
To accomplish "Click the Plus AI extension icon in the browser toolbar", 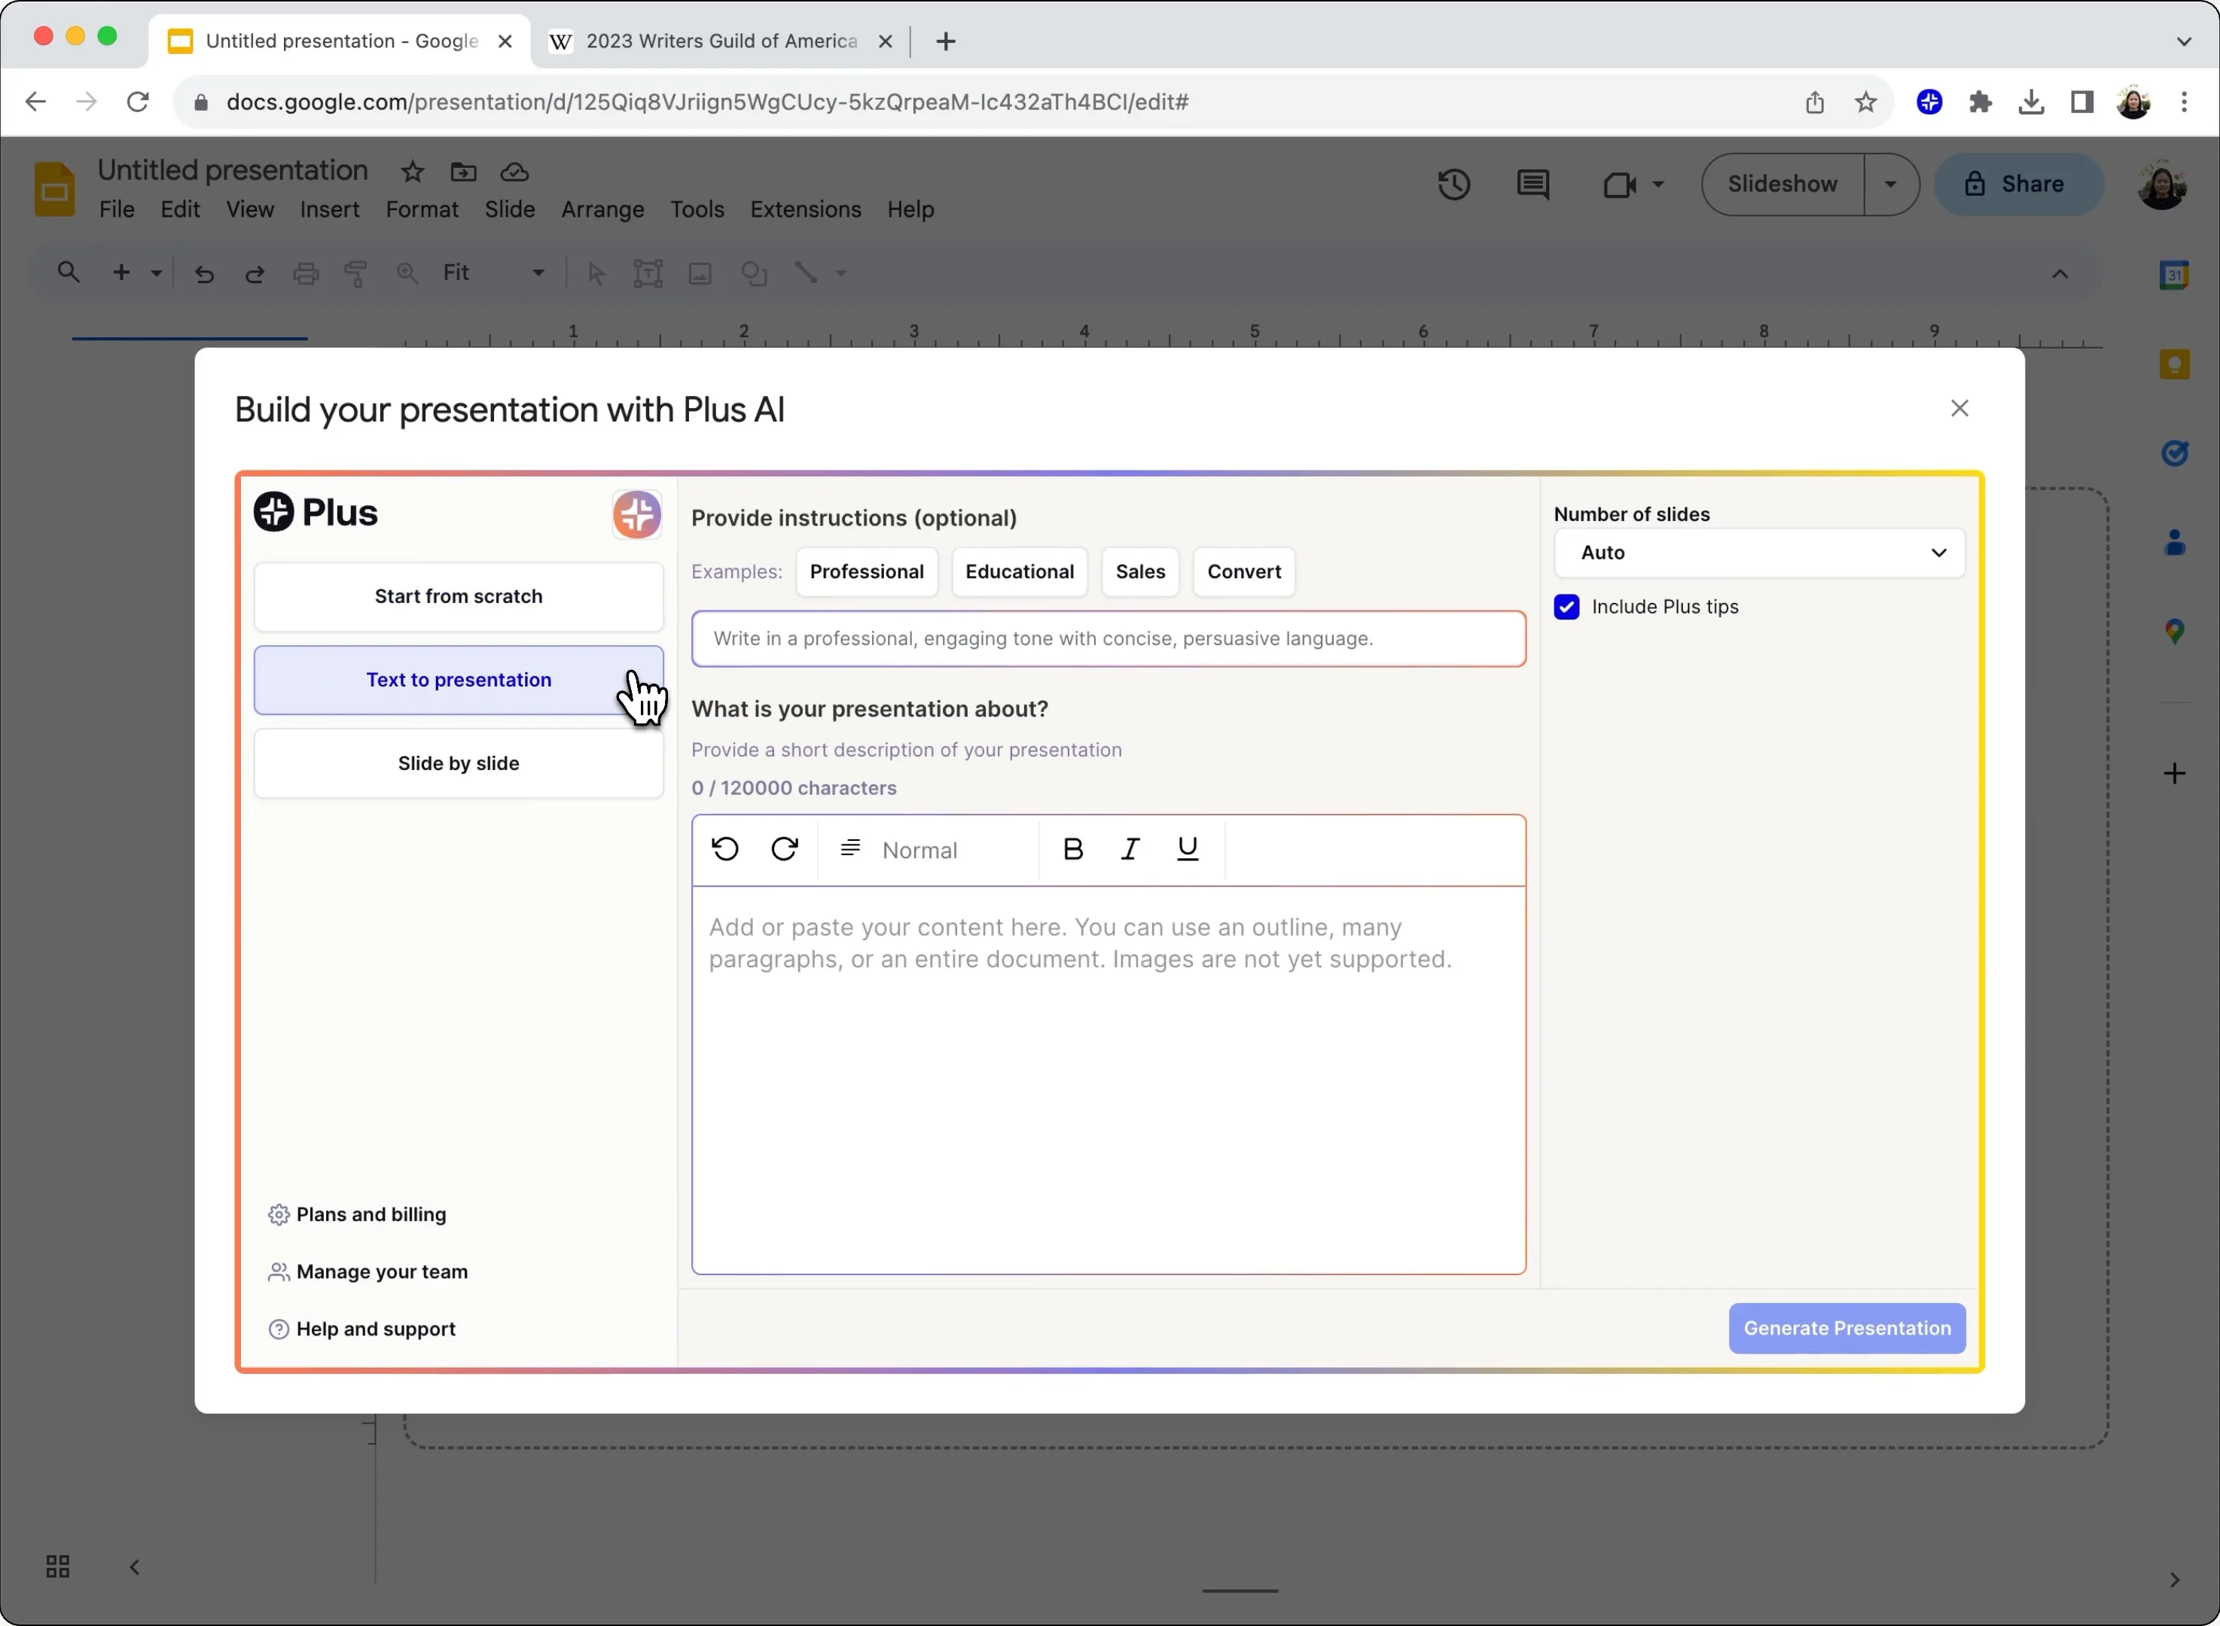I will [1929, 102].
